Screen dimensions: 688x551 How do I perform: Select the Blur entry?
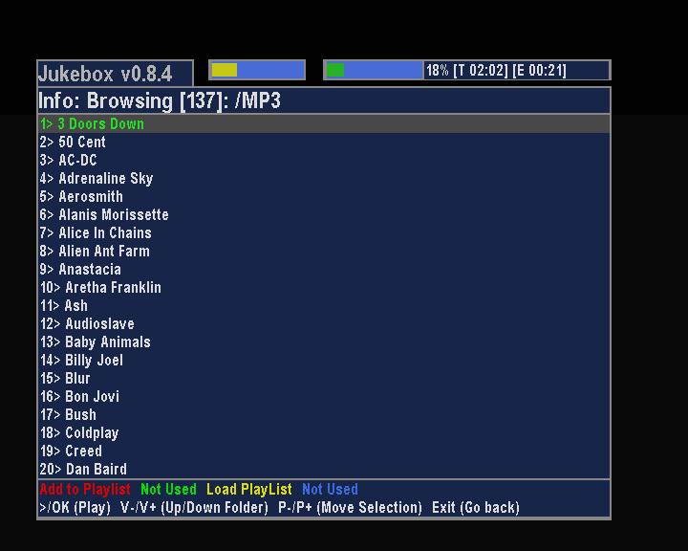324,378
